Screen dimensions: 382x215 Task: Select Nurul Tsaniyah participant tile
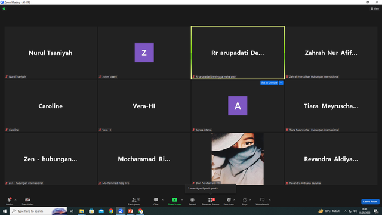(x=51, y=53)
